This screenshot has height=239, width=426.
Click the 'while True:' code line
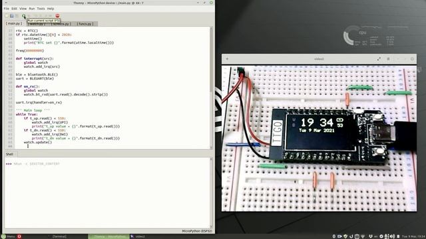27,114
